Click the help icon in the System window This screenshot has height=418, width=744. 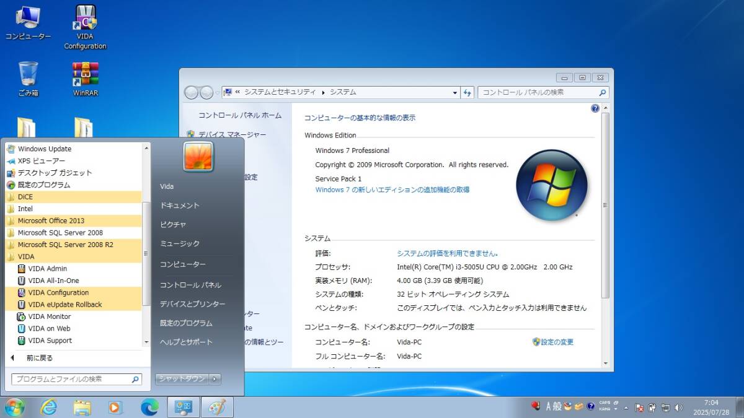[595, 108]
